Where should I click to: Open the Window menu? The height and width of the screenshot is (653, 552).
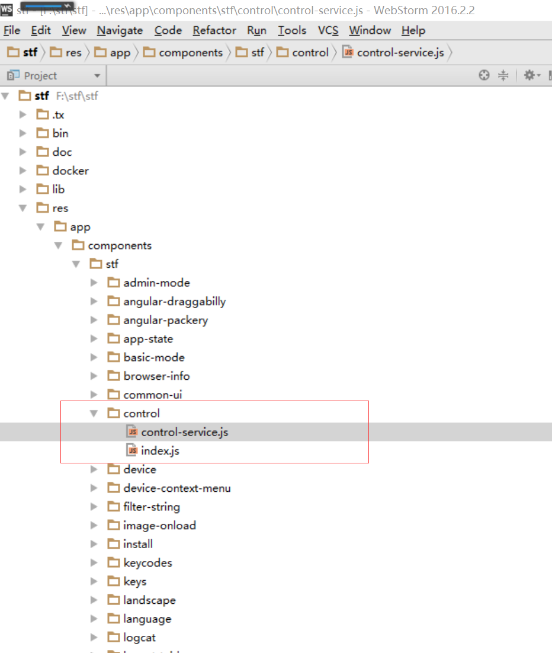click(x=370, y=30)
